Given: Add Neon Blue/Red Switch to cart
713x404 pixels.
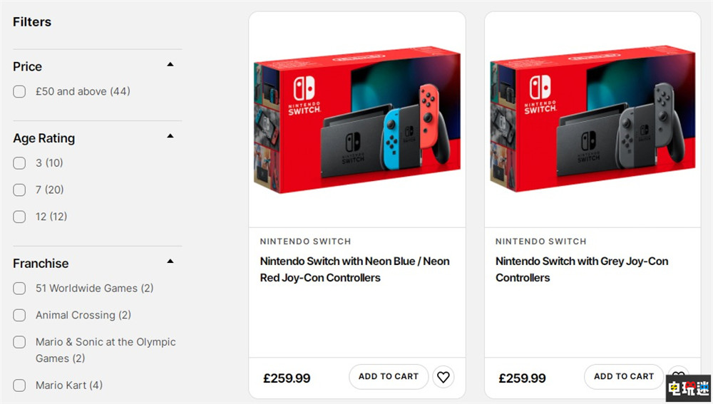Looking at the screenshot, I should [389, 377].
